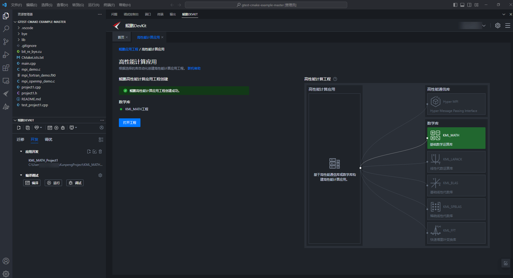Image resolution: width=513 pixels, height=278 pixels.
Task: Open Source Control in activity bar
Action: click(x=6, y=42)
